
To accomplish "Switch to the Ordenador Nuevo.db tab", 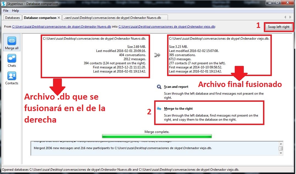I will tap(115, 18).
